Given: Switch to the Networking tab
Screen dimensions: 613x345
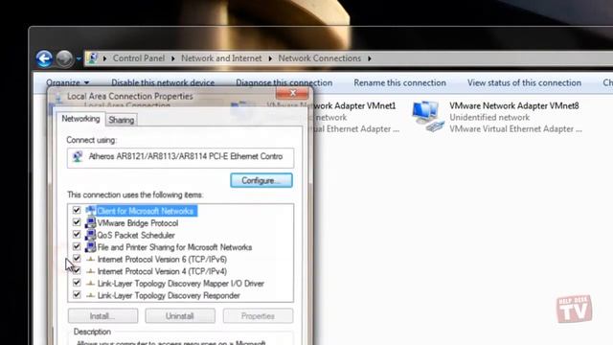Looking at the screenshot, I should [x=80, y=119].
